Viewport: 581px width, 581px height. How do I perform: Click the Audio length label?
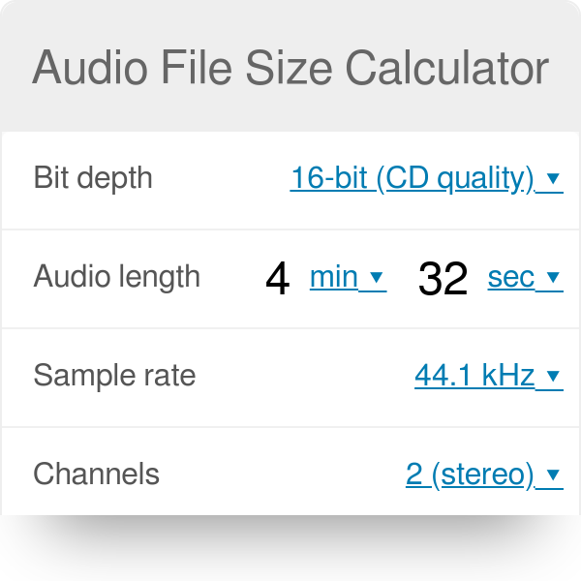pos(116,277)
